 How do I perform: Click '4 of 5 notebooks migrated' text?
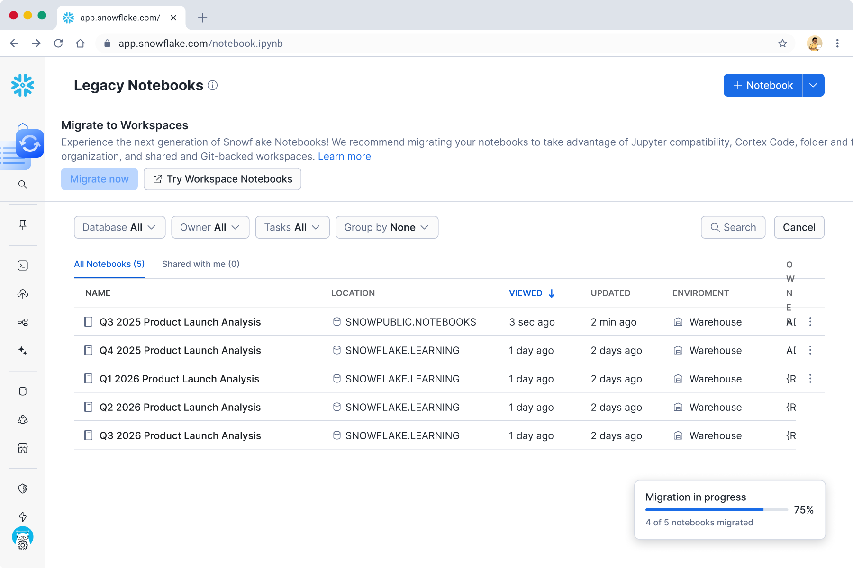699,523
